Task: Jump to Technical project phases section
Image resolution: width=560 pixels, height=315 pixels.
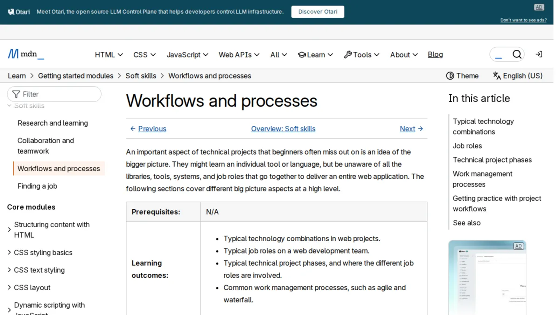Action: (492, 160)
